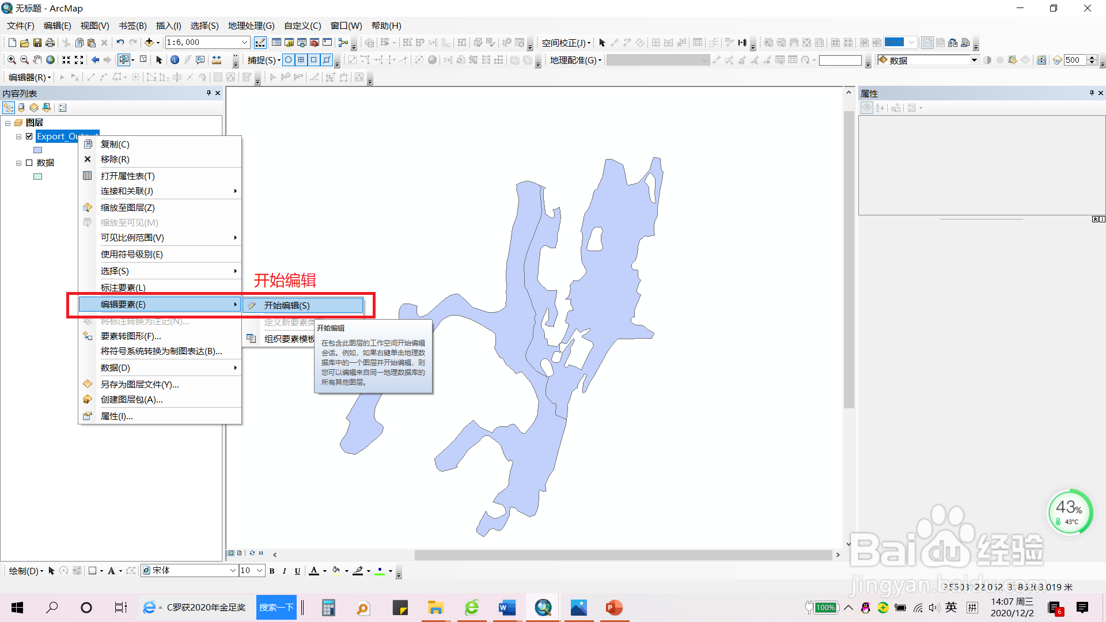
Task: Select the Identify info tool
Action: pos(175,60)
